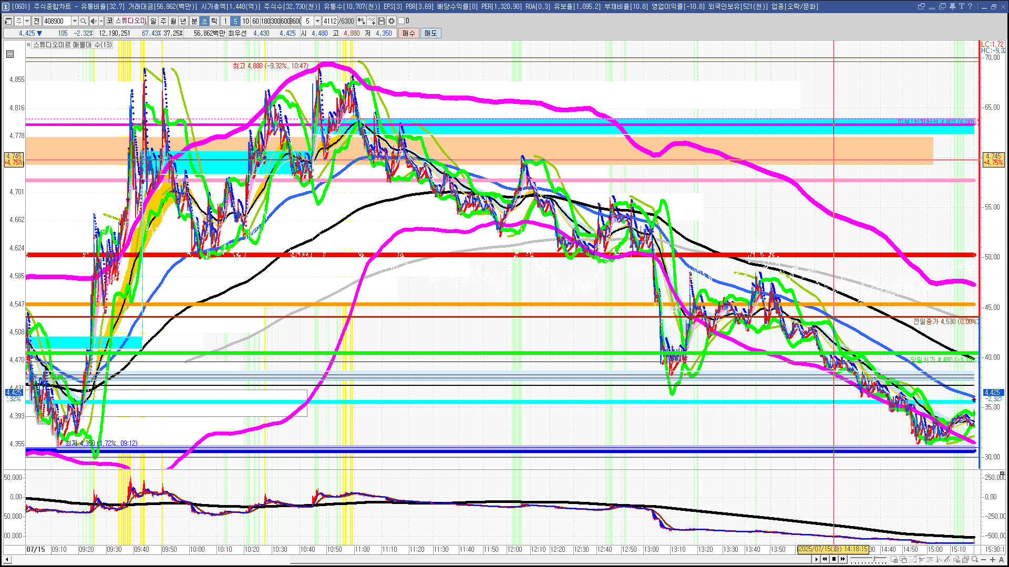
Task: Expand the period value 5 dropdown arrow
Action: click(317, 21)
